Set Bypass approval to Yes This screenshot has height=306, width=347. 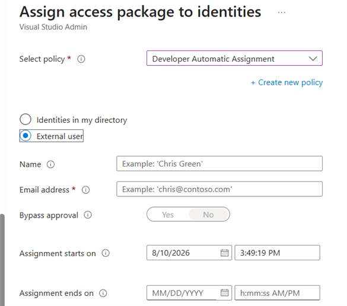pyautogui.click(x=168, y=215)
